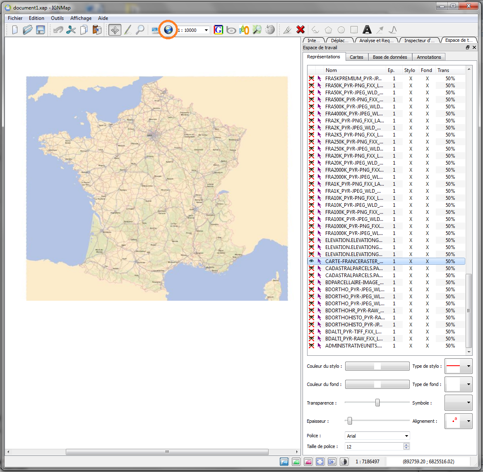Select the pentagon polygon drawing tool
This screenshot has width=483, height=472.
(328, 30)
